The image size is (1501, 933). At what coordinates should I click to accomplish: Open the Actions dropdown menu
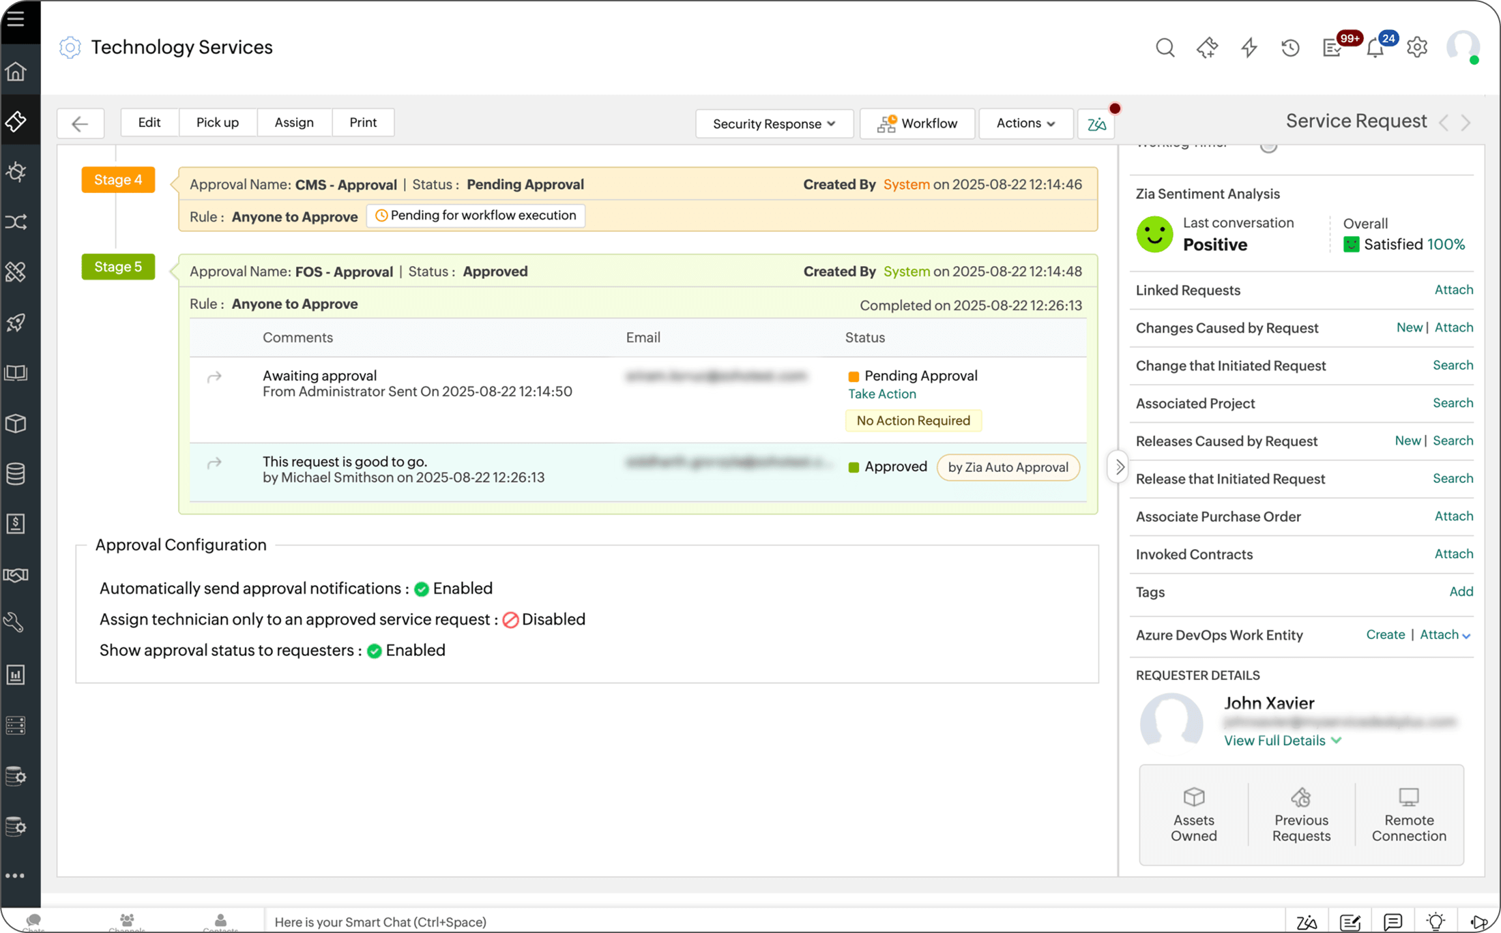[x=1025, y=123]
